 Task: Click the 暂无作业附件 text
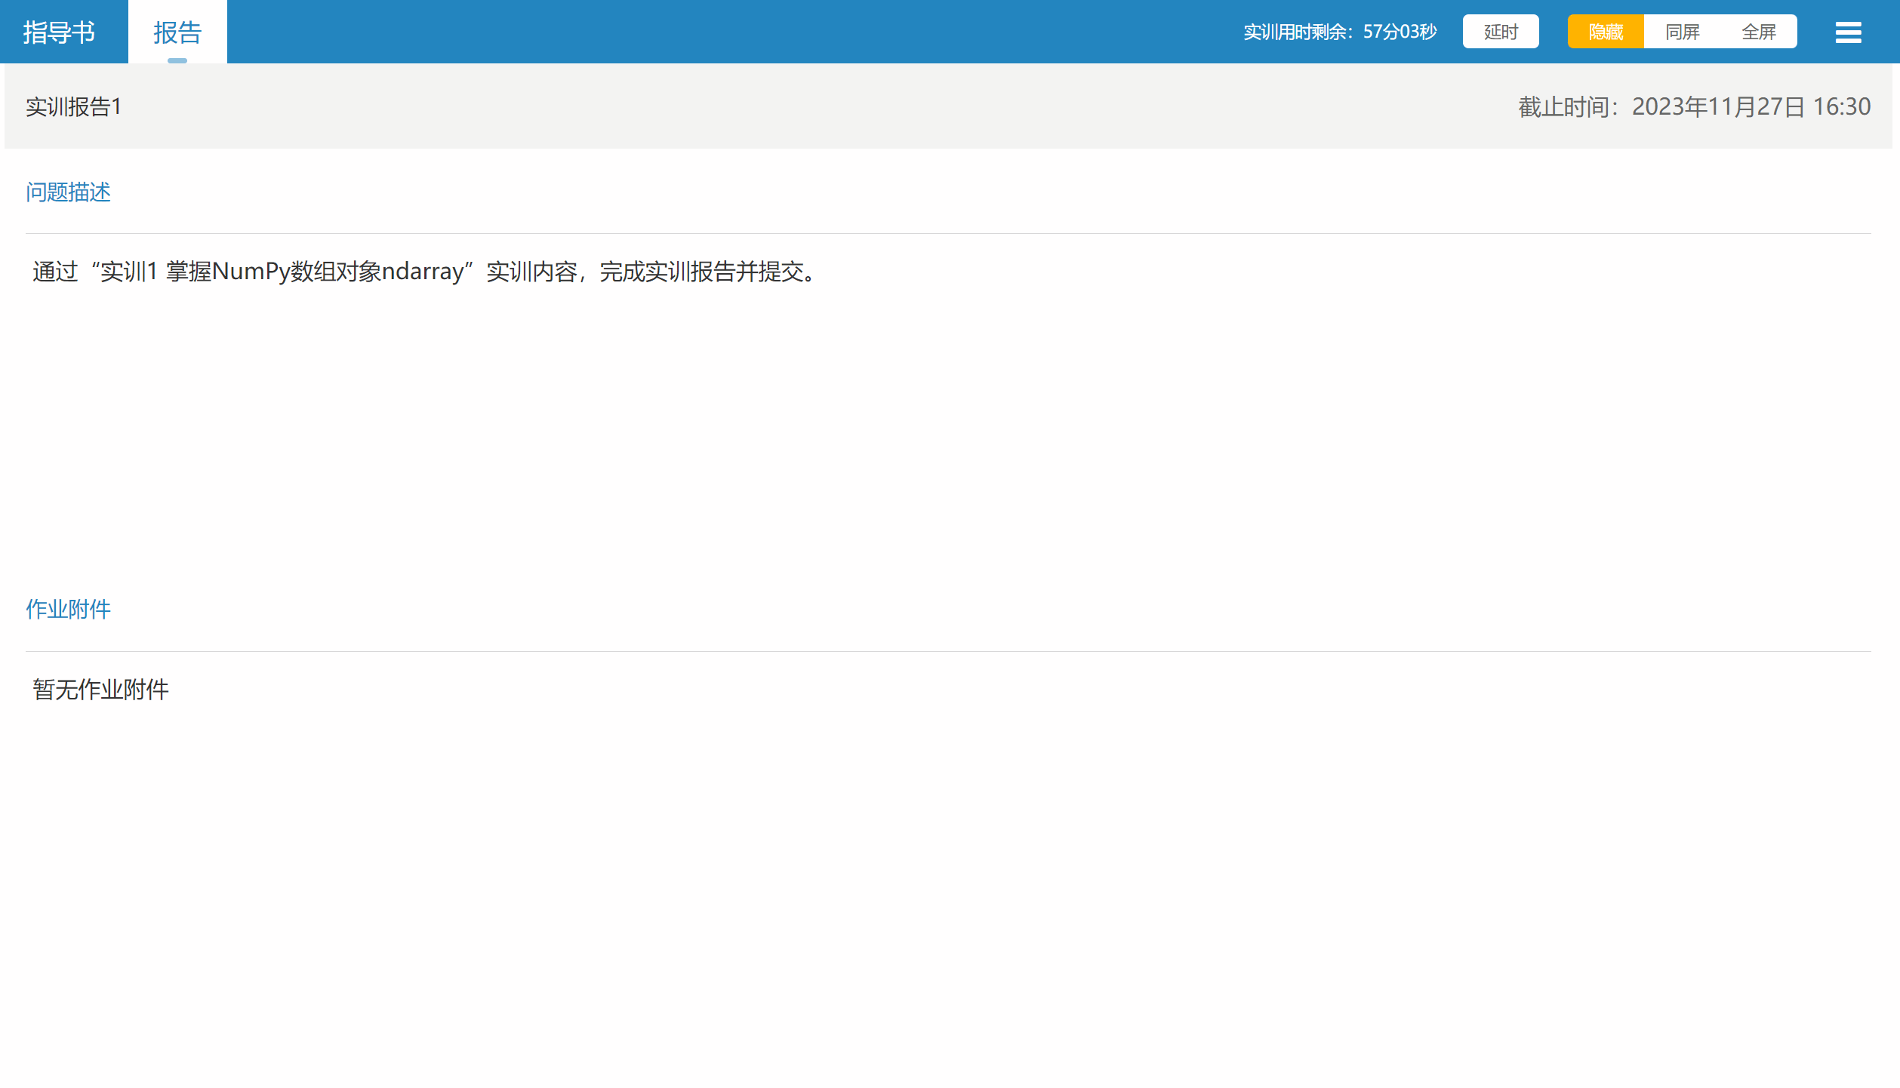point(100,690)
